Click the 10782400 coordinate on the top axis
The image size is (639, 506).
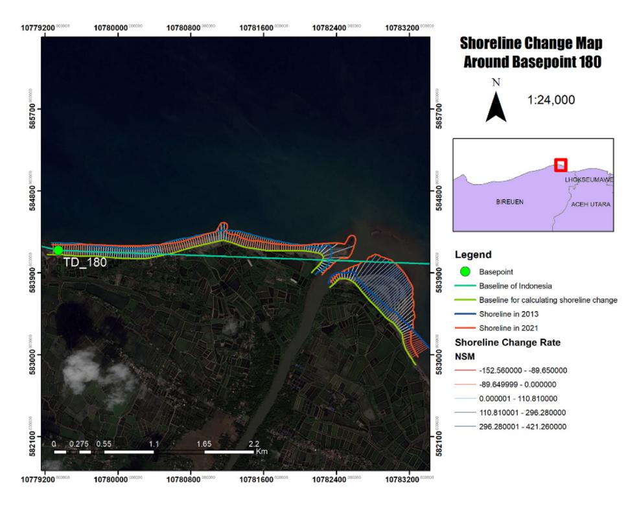[329, 28]
